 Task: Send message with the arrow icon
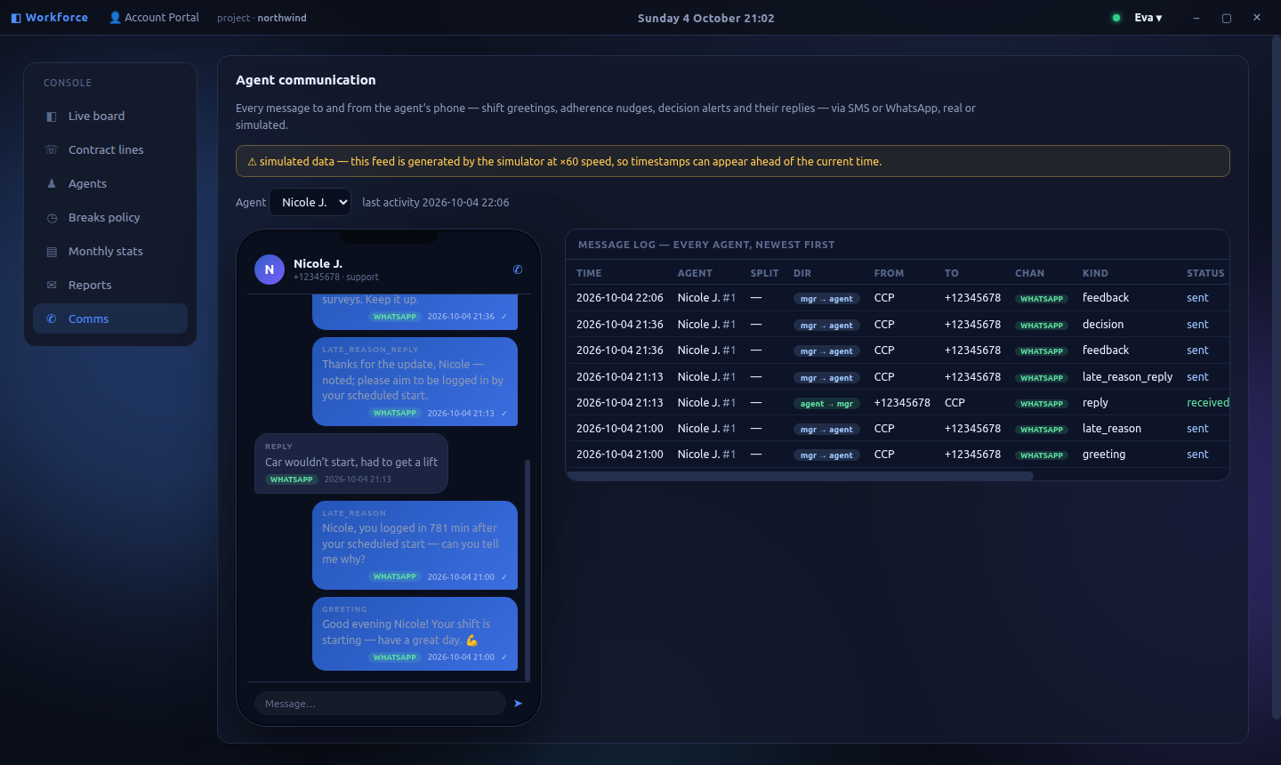pos(518,704)
